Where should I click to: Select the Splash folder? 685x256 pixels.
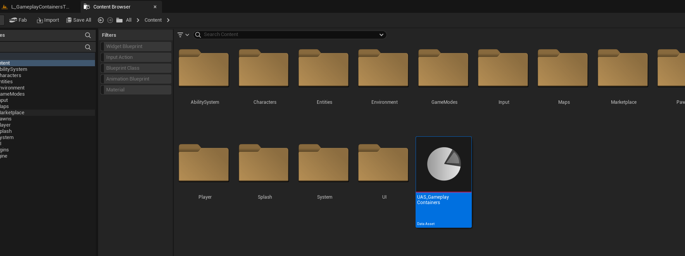(x=264, y=163)
